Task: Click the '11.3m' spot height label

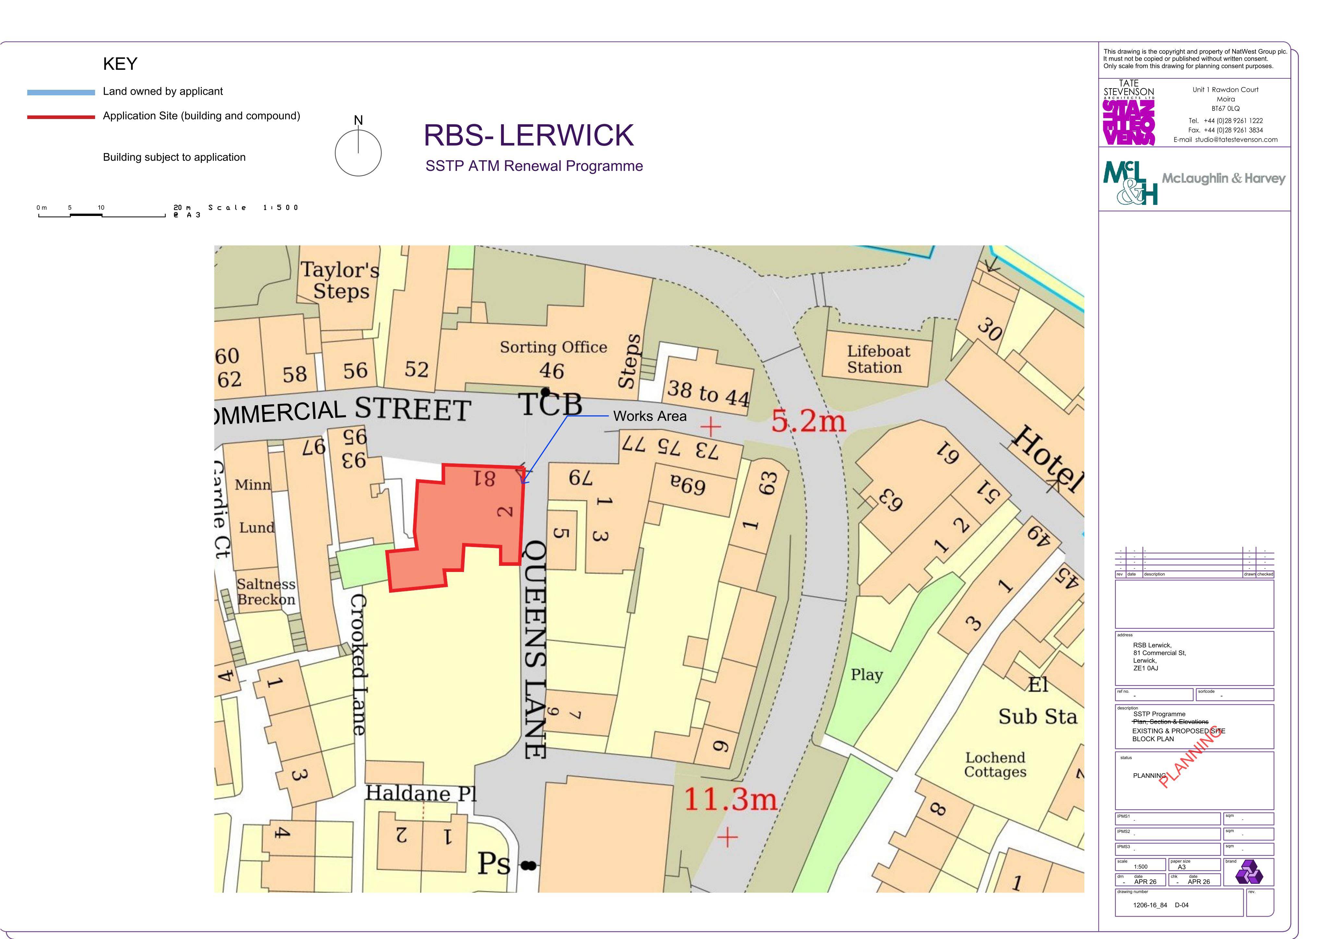Action: pos(730,799)
